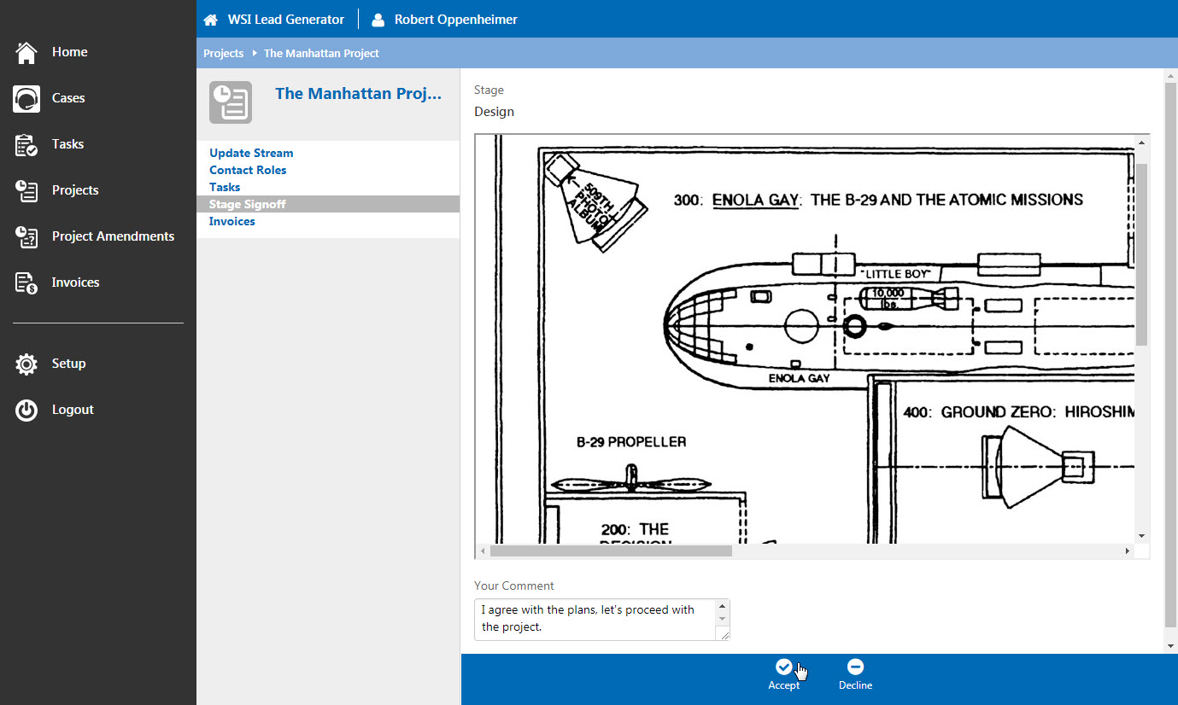Click the comment box scroll-up arrow
Image resolution: width=1178 pixels, height=705 pixels.
click(x=723, y=607)
